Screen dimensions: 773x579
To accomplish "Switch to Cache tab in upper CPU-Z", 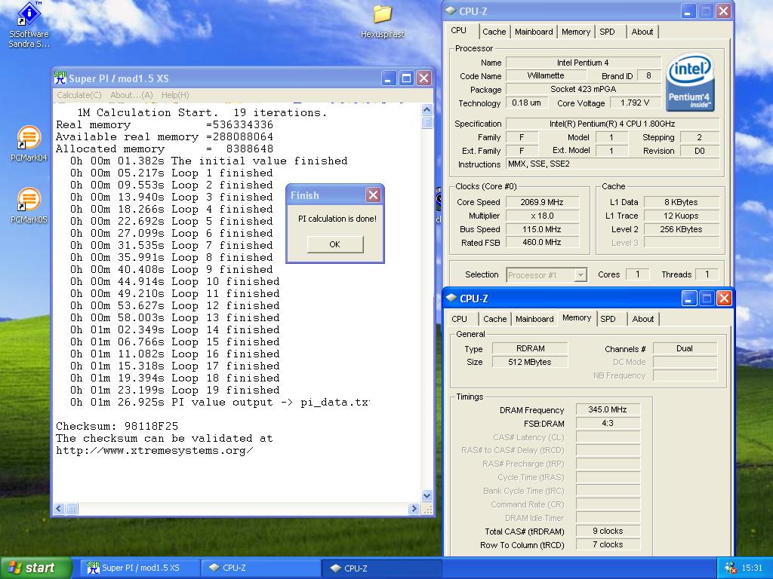I will pos(494,32).
